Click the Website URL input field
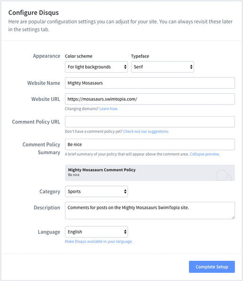This screenshot has height=281, width=243. click(150, 99)
